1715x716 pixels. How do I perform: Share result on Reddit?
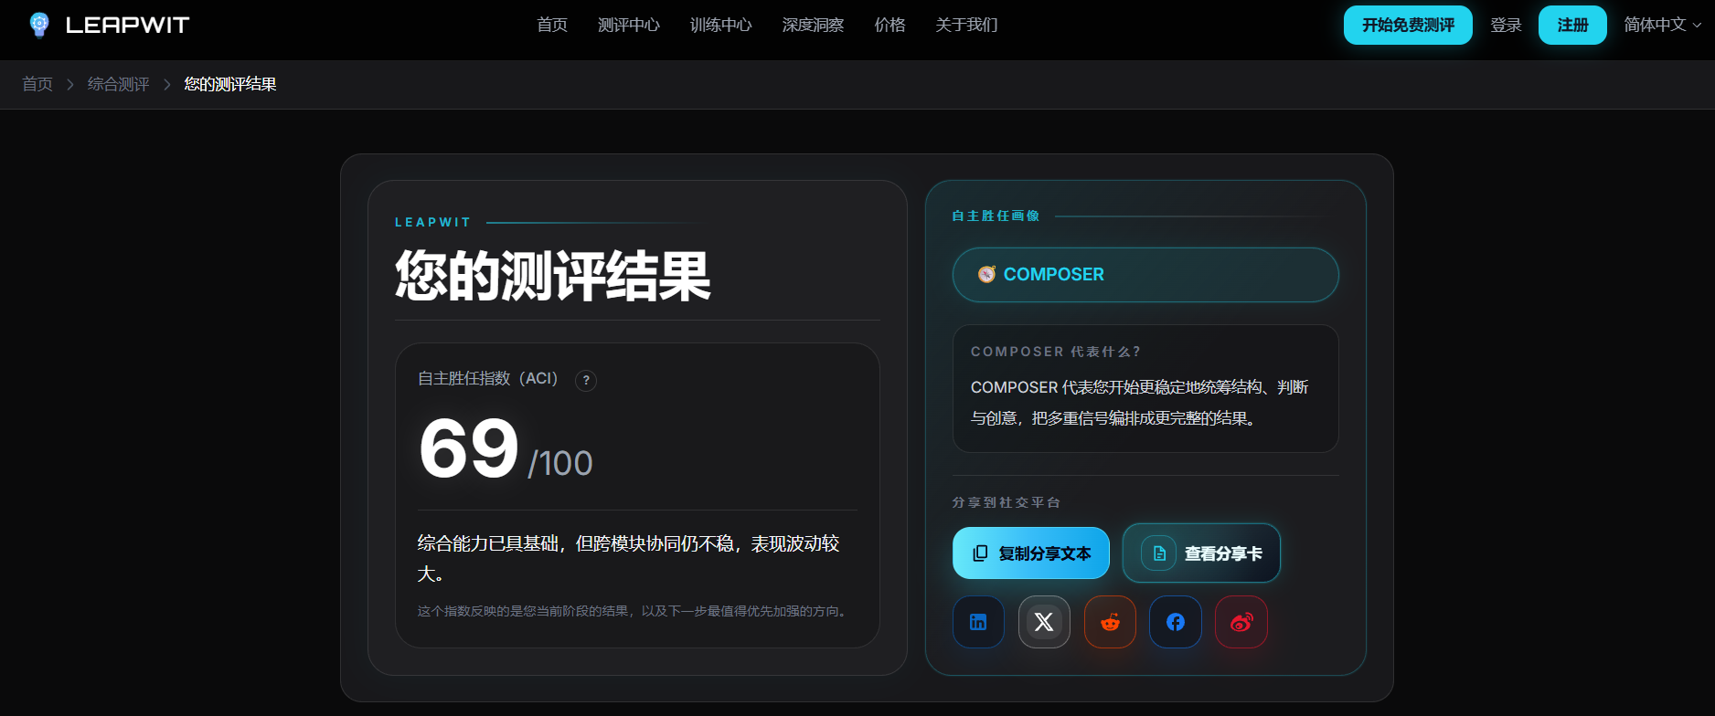1110,622
